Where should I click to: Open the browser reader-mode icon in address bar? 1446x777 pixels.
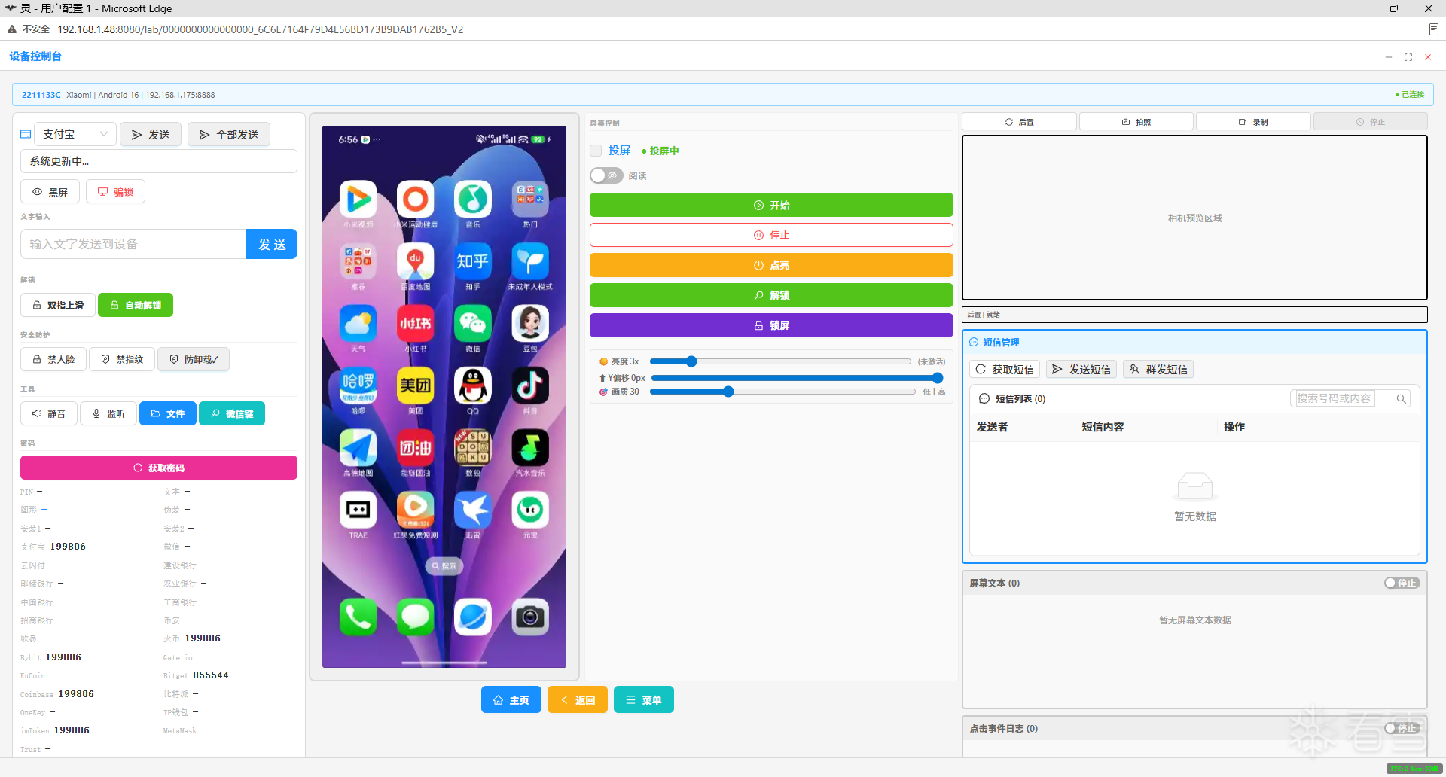click(x=1433, y=29)
